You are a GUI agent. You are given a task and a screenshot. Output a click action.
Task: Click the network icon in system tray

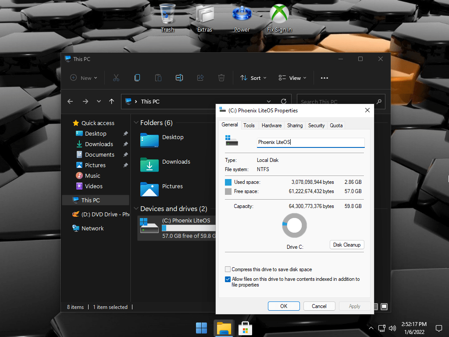(x=382, y=328)
